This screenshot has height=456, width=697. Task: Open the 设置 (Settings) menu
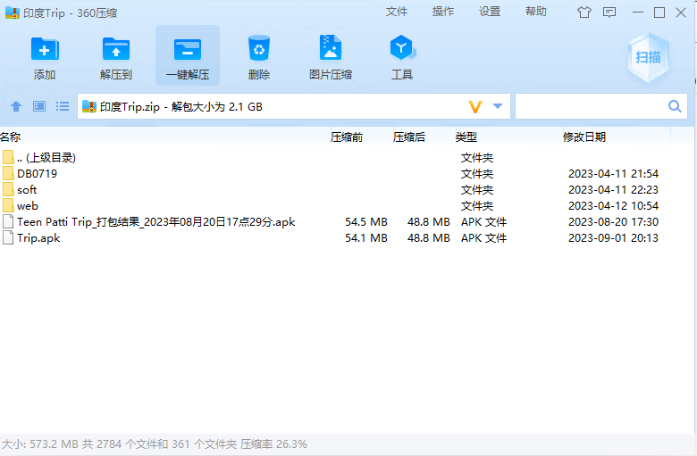click(490, 12)
